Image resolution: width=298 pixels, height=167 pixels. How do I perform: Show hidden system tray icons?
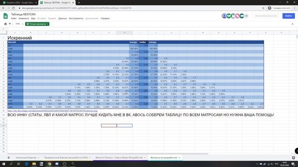pyautogui.click(x=257, y=164)
